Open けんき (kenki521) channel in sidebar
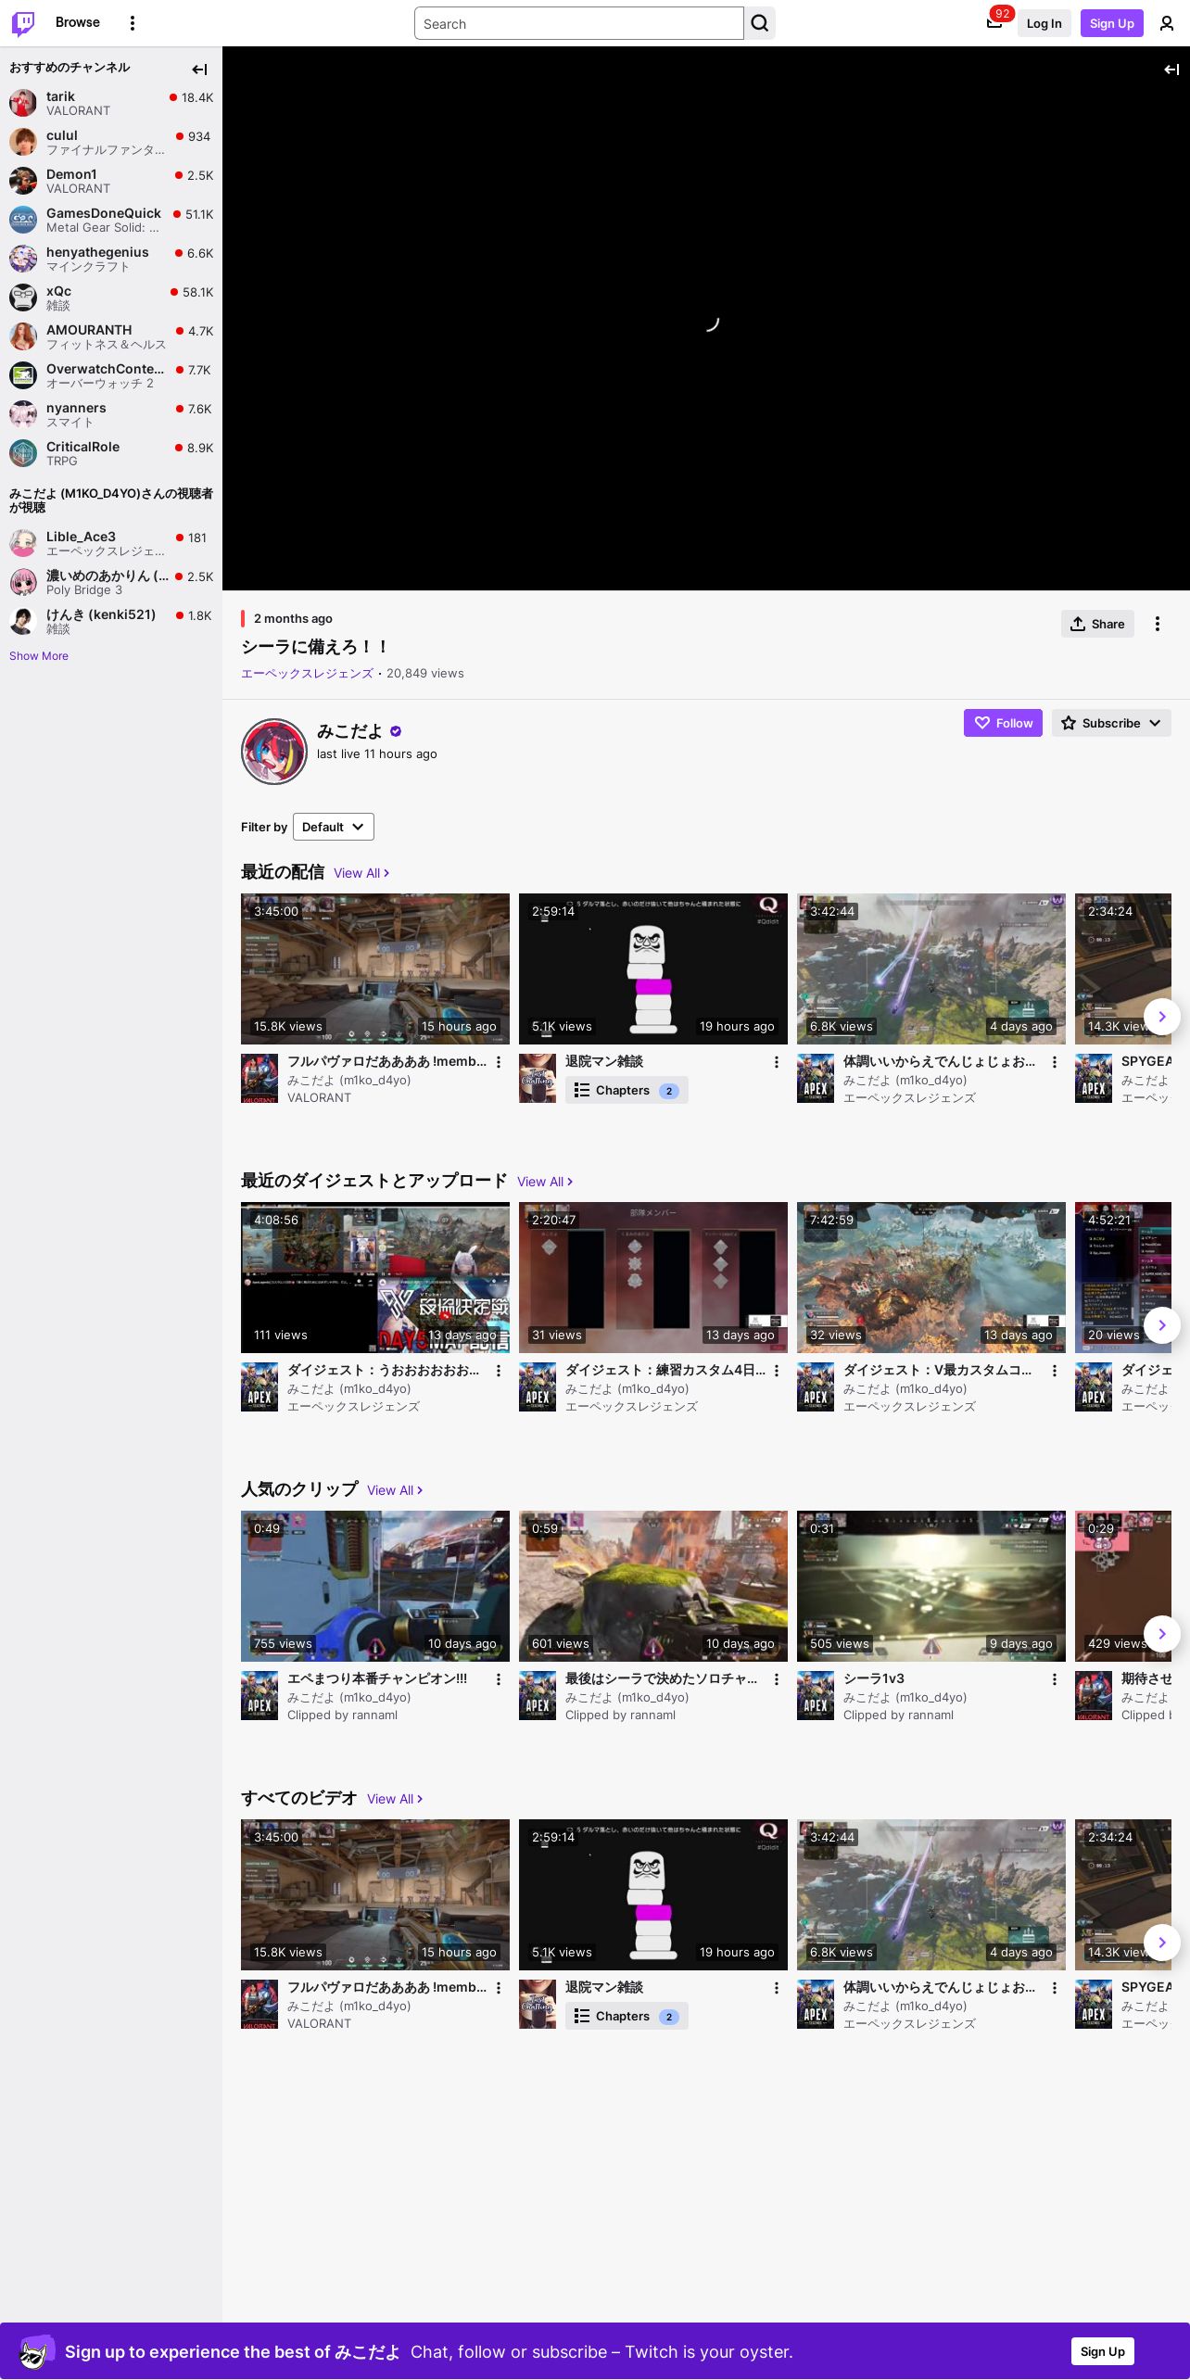Screen dimensions: 1190x2380 [111, 621]
